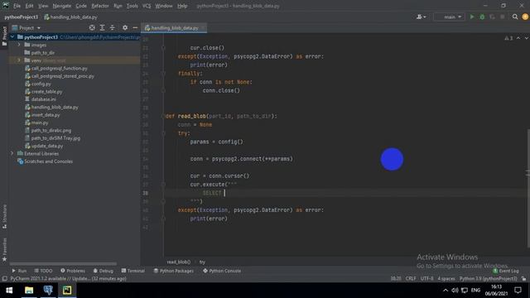Open the main run configuration dropdown
The image size is (530, 298).
(x=449, y=17)
